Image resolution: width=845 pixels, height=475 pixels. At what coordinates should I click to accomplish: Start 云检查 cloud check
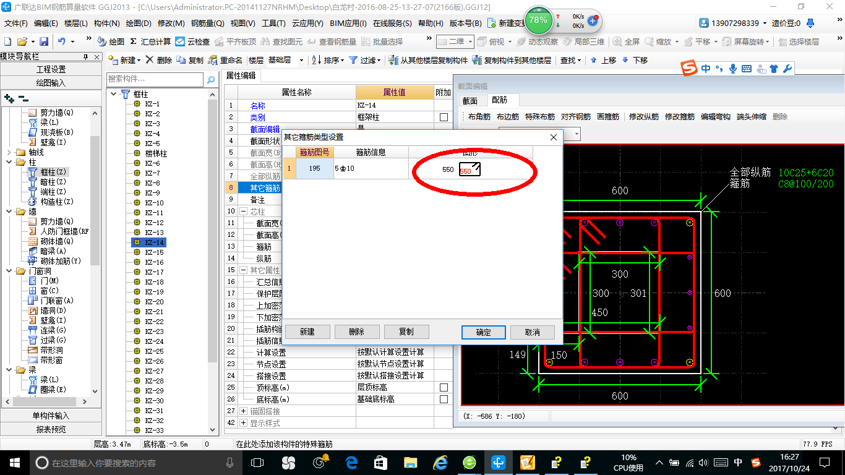192,41
